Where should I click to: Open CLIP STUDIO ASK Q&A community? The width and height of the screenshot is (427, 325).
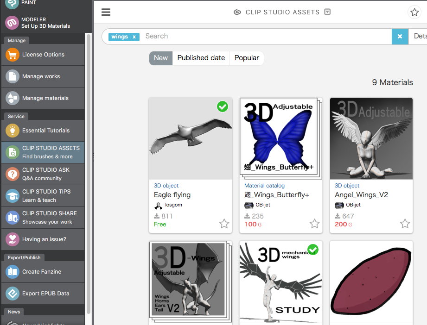[43, 174]
